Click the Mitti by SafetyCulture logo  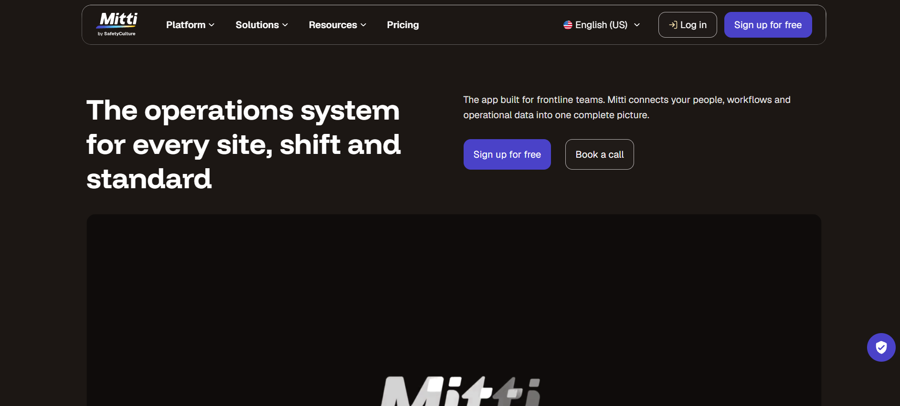click(x=117, y=24)
